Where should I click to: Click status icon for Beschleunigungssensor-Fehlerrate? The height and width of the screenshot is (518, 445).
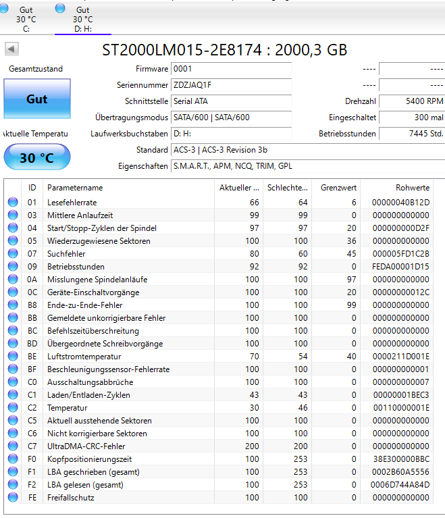pos(13,369)
